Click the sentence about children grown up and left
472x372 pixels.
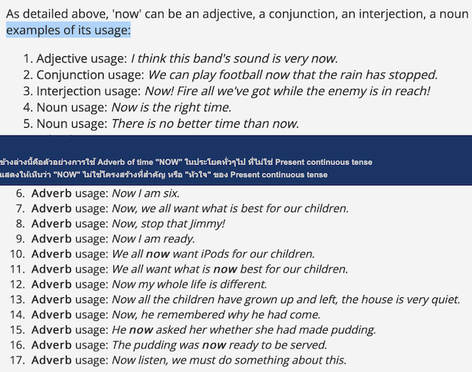tap(286, 299)
